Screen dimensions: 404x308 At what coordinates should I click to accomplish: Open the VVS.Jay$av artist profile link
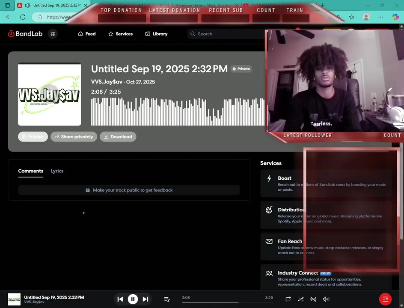click(x=107, y=82)
